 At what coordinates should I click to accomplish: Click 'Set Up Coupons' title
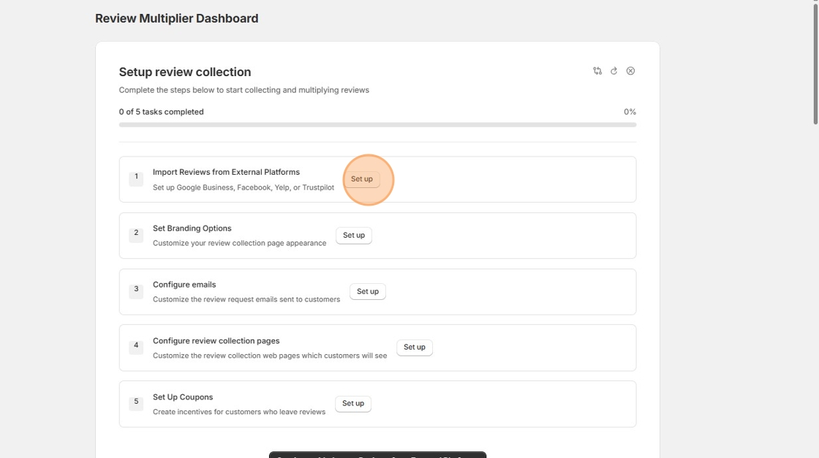click(182, 397)
